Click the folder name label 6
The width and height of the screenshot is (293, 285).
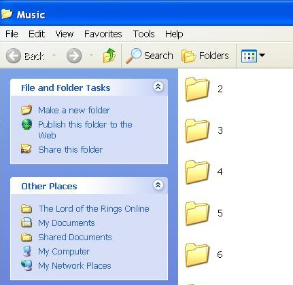tap(220, 254)
